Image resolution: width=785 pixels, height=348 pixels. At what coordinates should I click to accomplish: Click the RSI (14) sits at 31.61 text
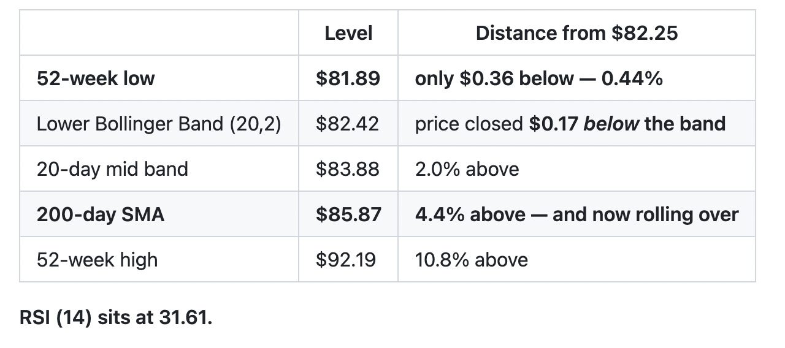[x=116, y=318]
